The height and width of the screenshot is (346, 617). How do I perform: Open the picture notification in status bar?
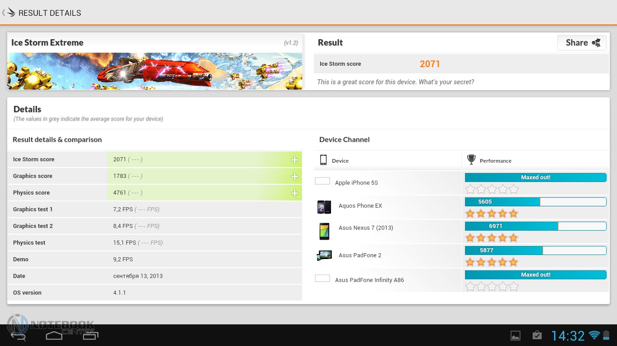(516, 336)
